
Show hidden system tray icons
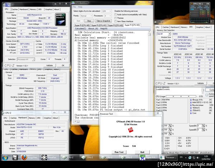tap(186, 158)
